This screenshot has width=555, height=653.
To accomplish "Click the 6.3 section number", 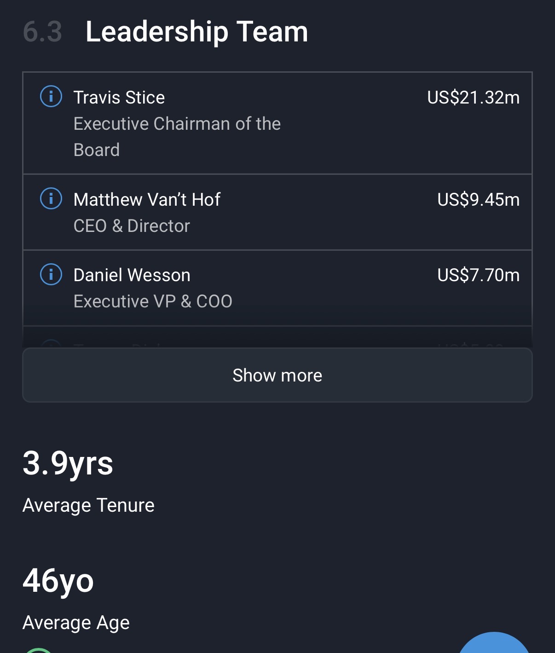I will click(42, 32).
